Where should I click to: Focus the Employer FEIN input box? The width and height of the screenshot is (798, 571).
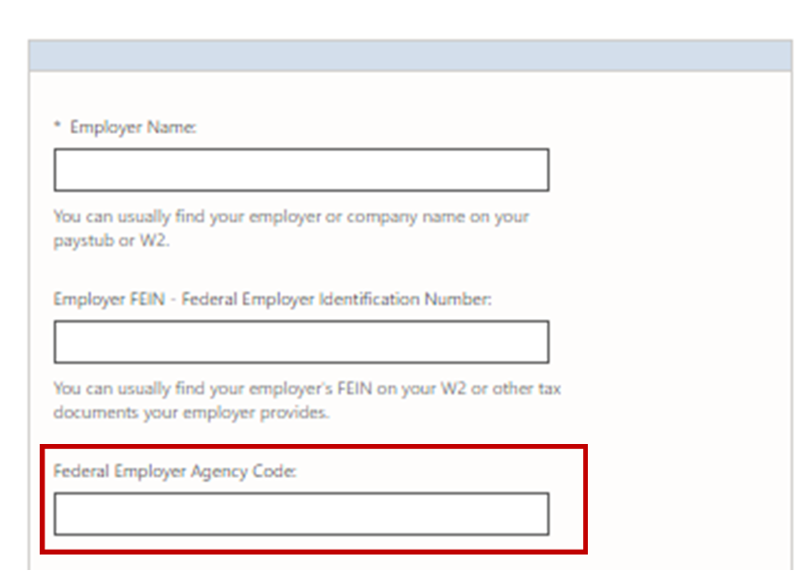tap(301, 342)
